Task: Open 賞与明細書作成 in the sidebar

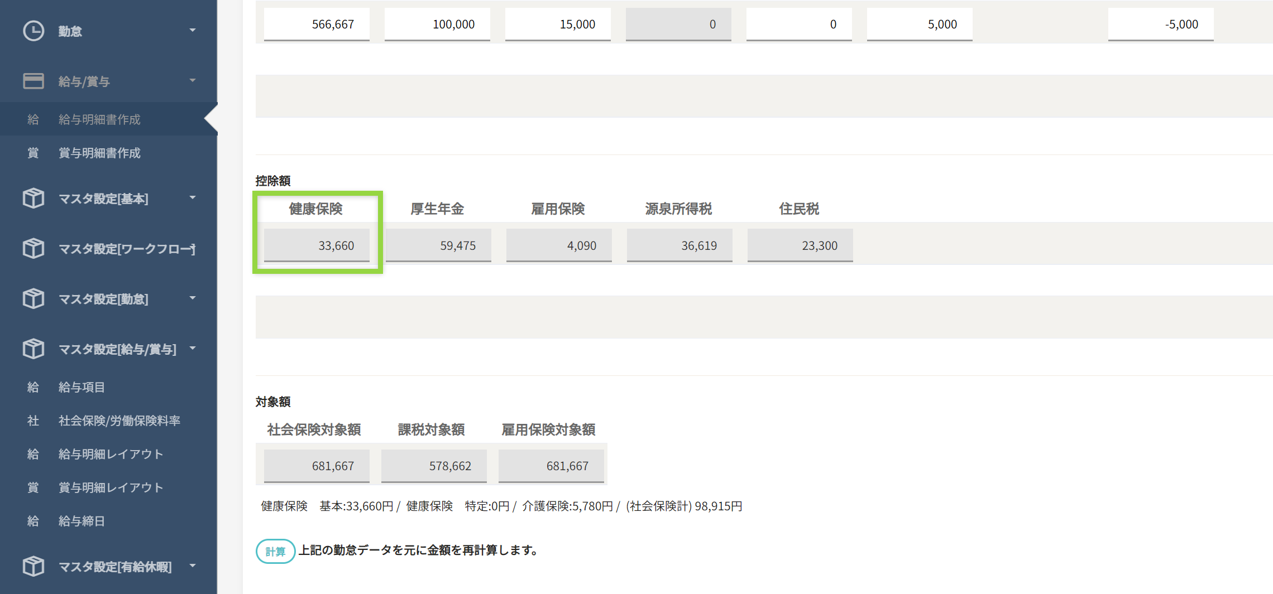Action: pyautogui.click(x=99, y=153)
